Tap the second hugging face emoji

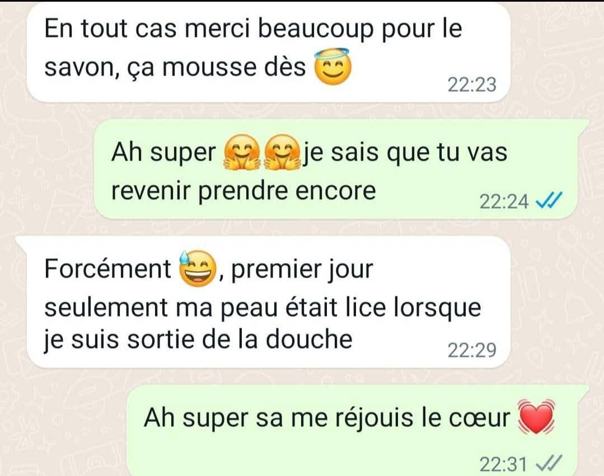(x=283, y=152)
